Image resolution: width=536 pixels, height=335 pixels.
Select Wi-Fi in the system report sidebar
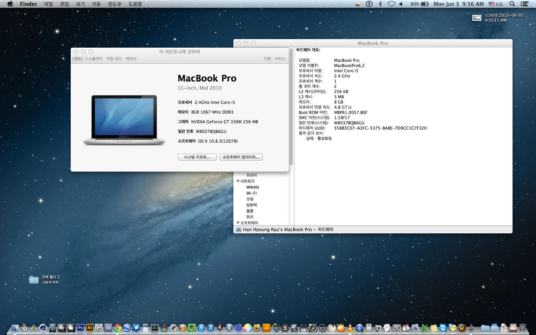251,193
